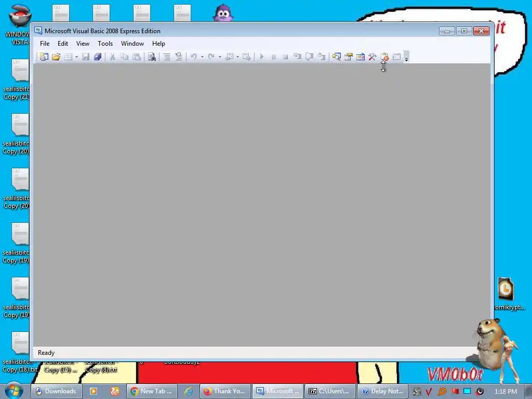Click the Stop Debugging square icon
The height and width of the screenshot is (399, 532).
285,57
